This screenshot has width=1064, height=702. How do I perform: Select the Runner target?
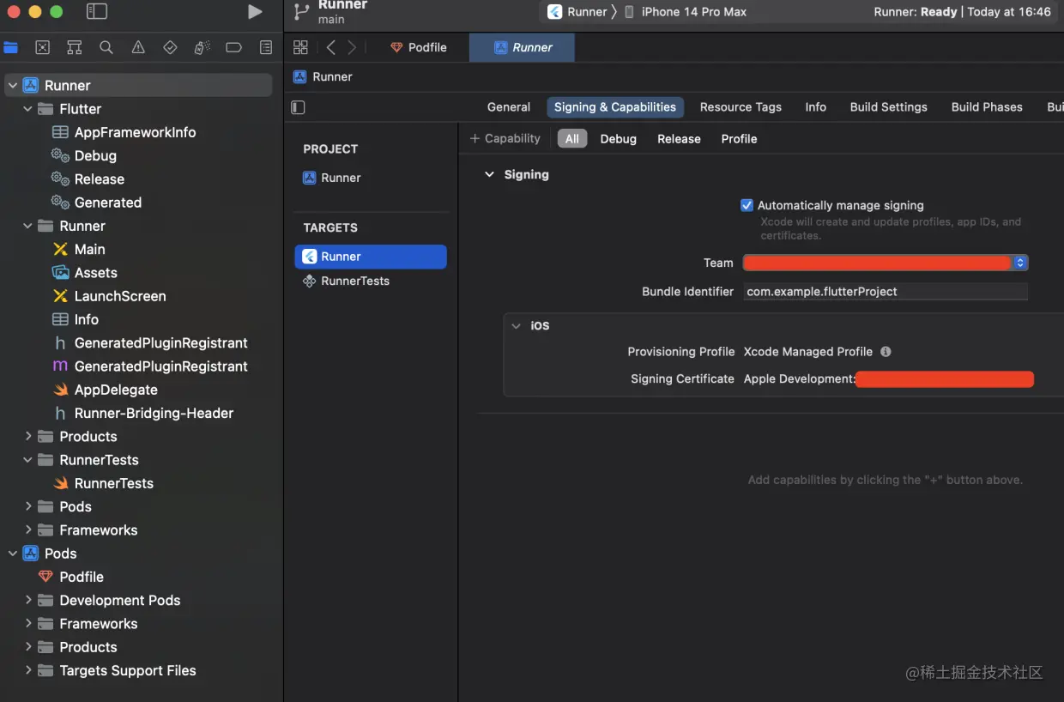click(x=371, y=257)
